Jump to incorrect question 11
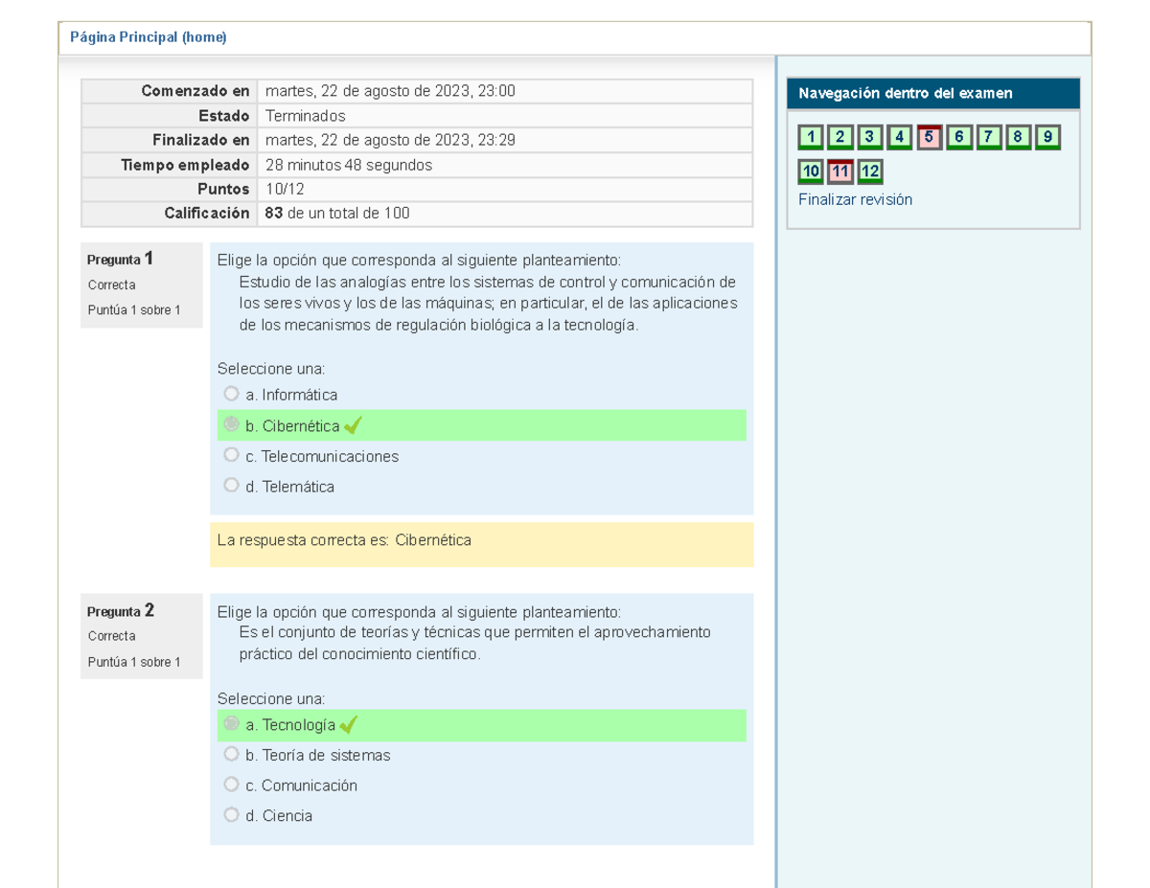 pyautogui.click(x=839, y=172)
